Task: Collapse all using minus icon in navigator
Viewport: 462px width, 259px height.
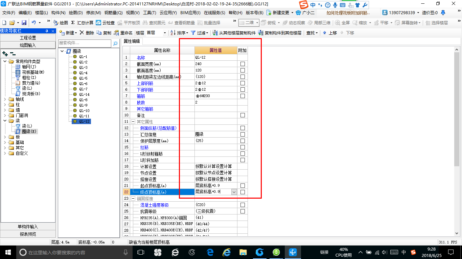Action: coord(13,53)
